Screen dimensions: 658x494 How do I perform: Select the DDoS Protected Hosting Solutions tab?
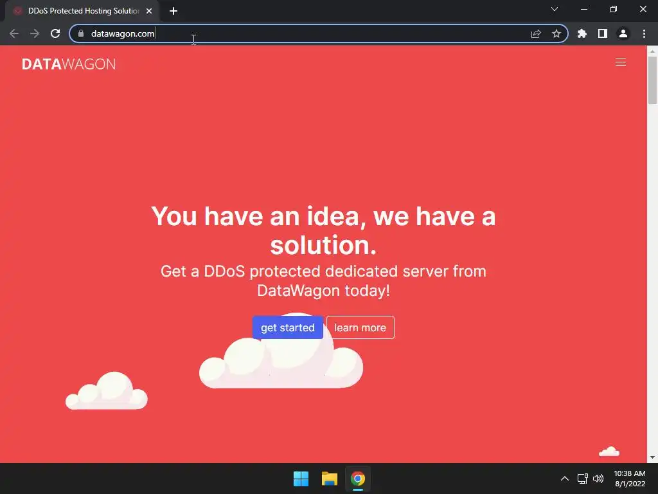click(x=82, y=11)
